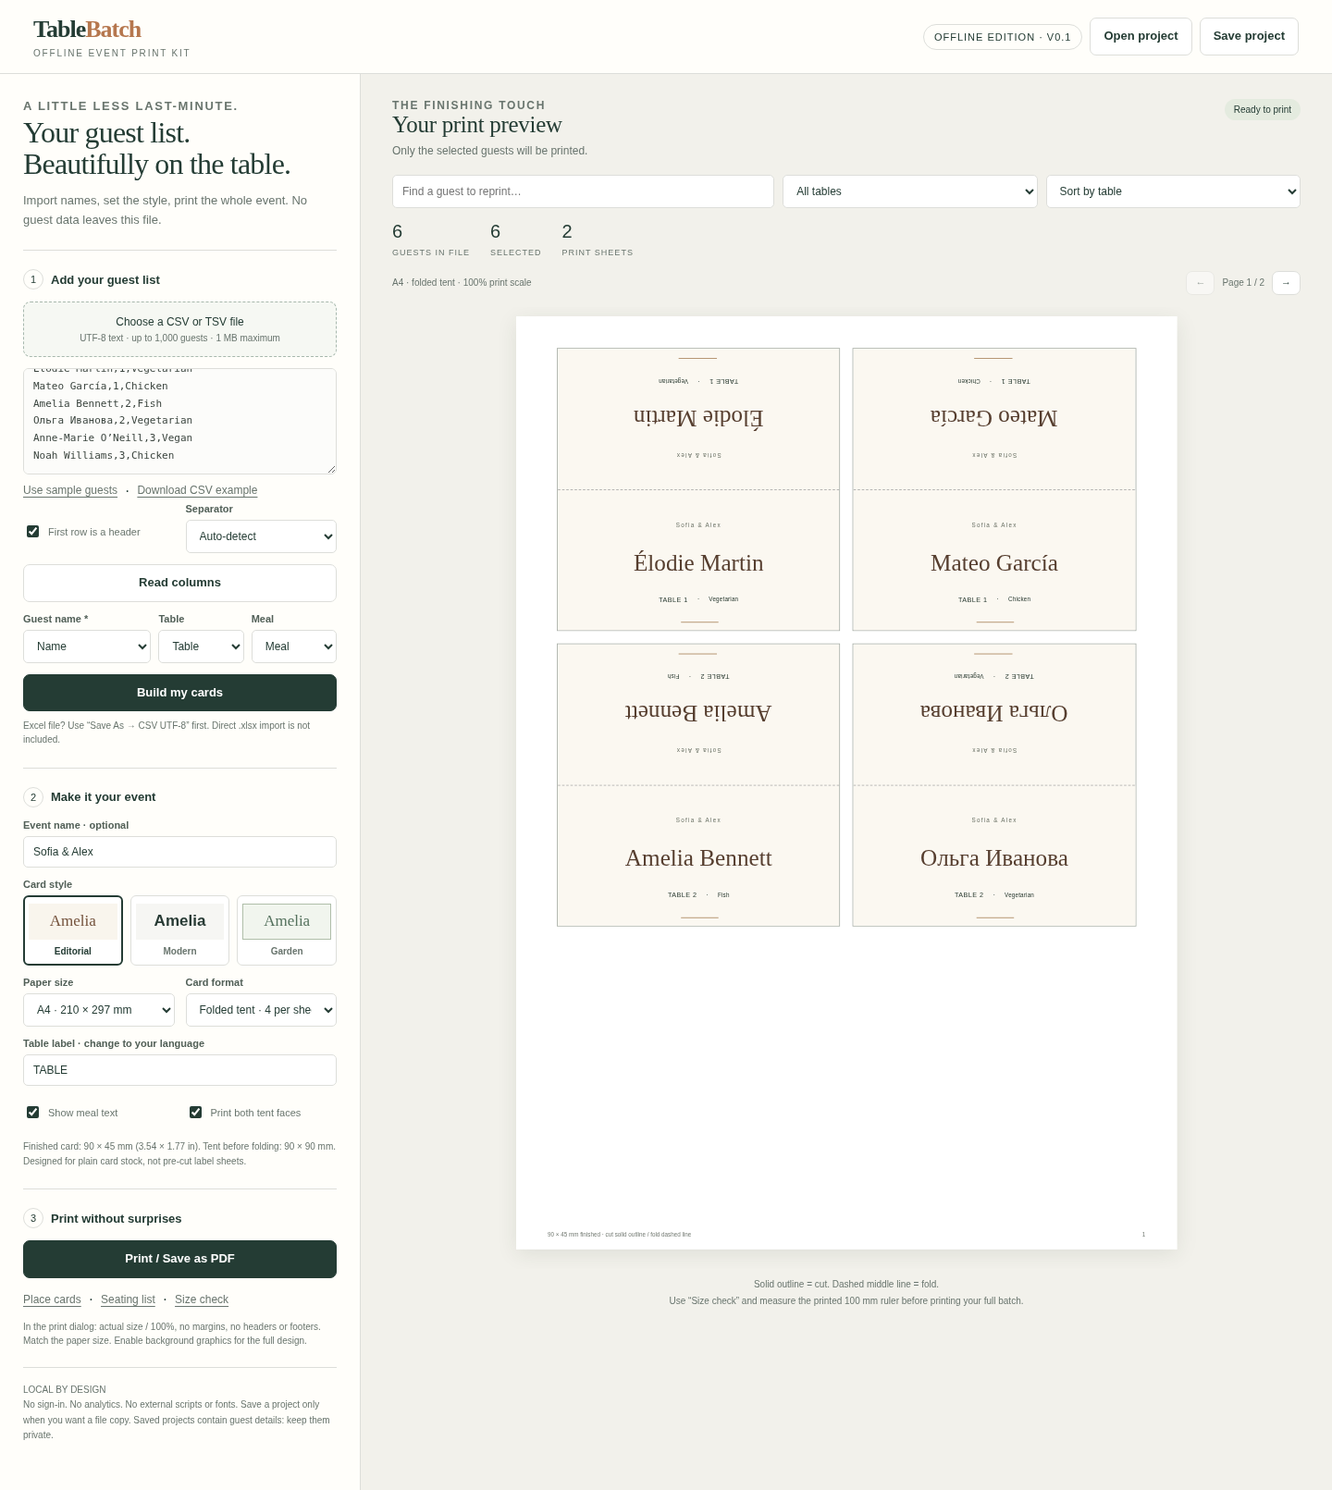1332x1490 pixels.
Task: Switch to the Seating list view
Action: click(x=128, y=1299)
